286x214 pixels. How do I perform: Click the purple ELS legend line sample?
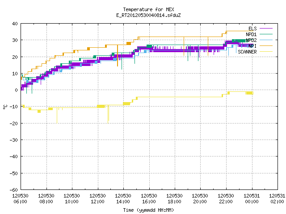click(266, 29)
